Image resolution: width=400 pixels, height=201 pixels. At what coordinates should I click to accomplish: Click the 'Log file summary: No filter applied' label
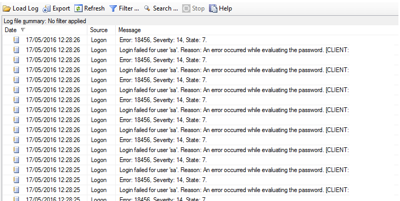click(x=45, y=21)
